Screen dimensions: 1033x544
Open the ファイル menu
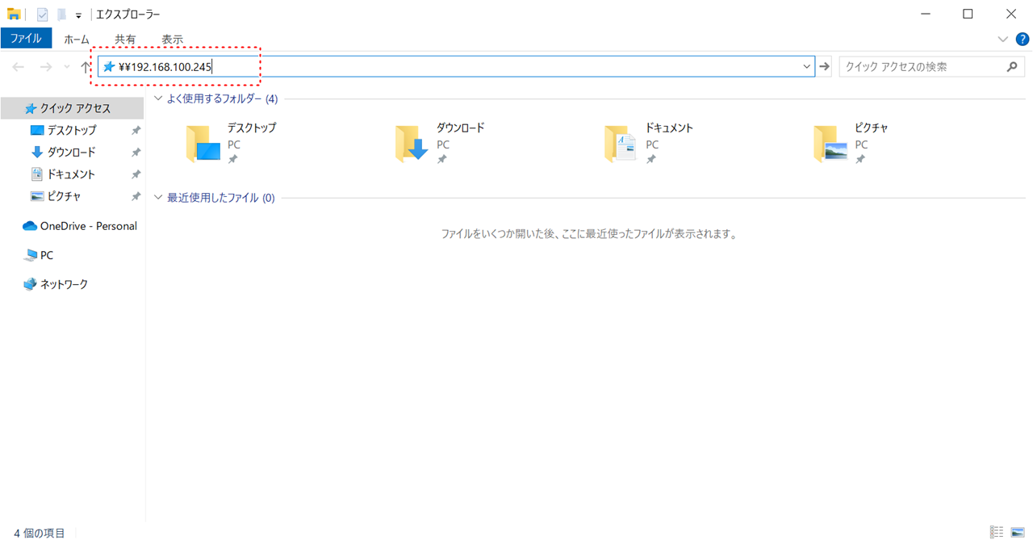click(x=26, y=39)
